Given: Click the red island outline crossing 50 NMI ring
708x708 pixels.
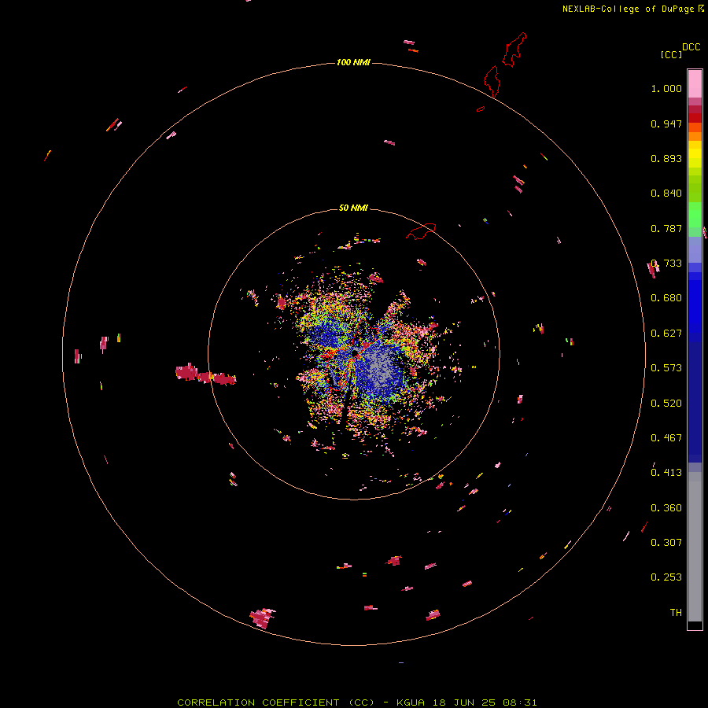Looking at the screenshot, I should pos(421,231).
